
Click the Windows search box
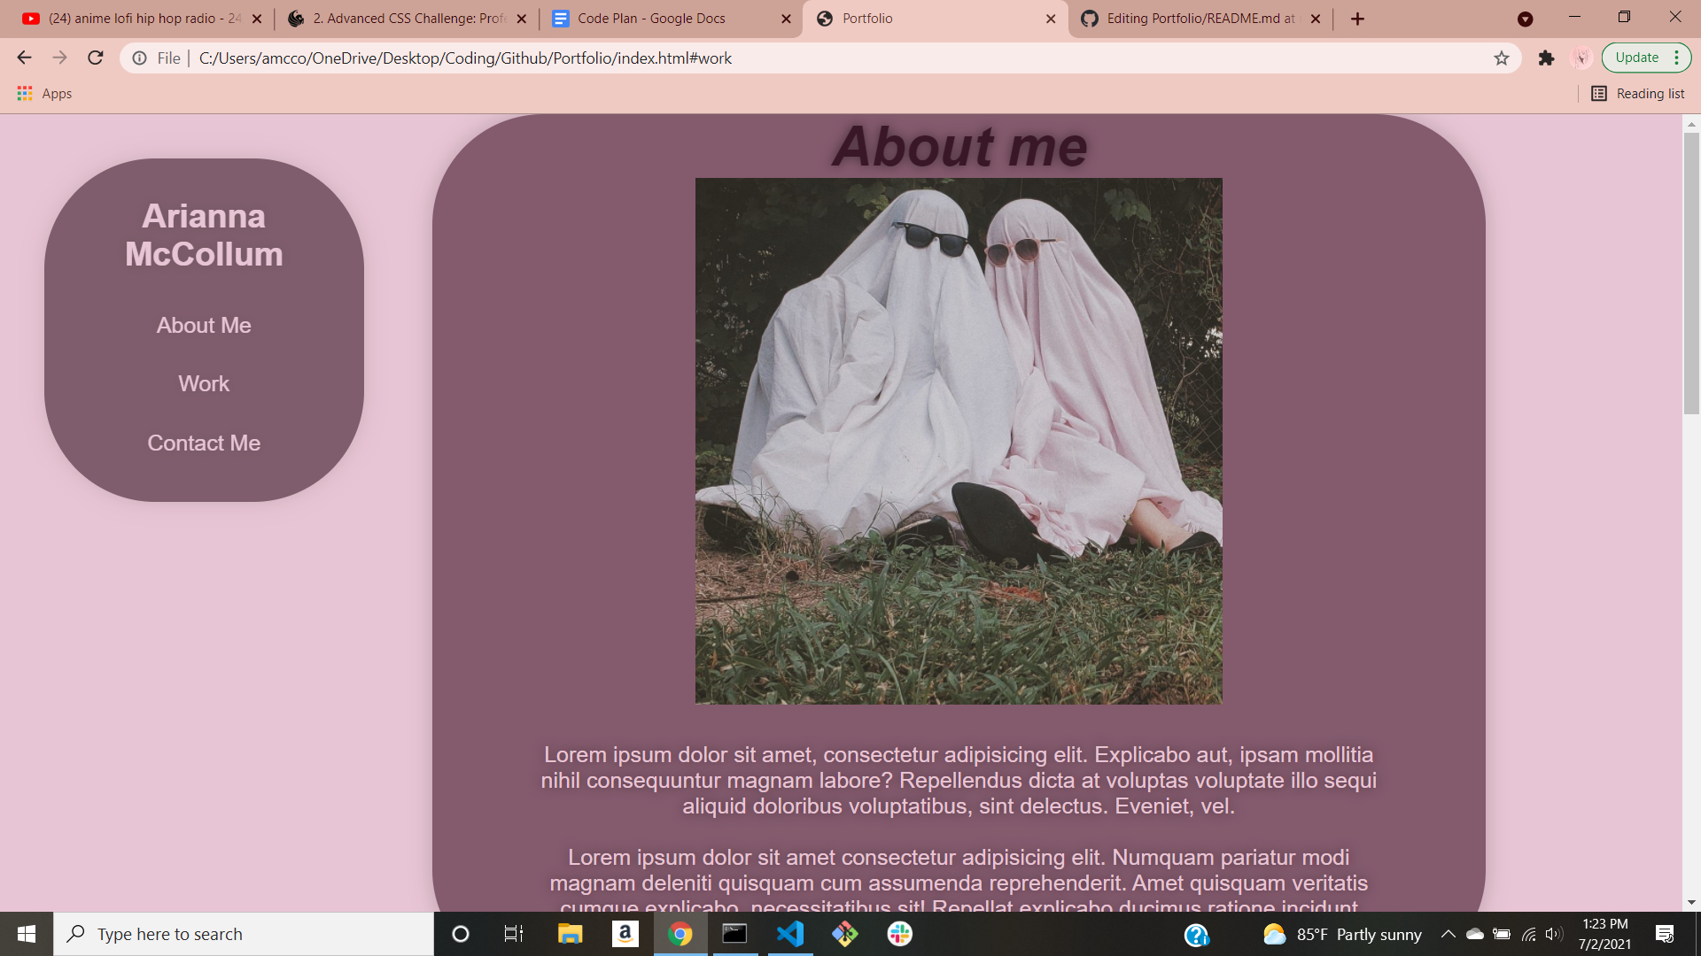click(x=244, y=934)
